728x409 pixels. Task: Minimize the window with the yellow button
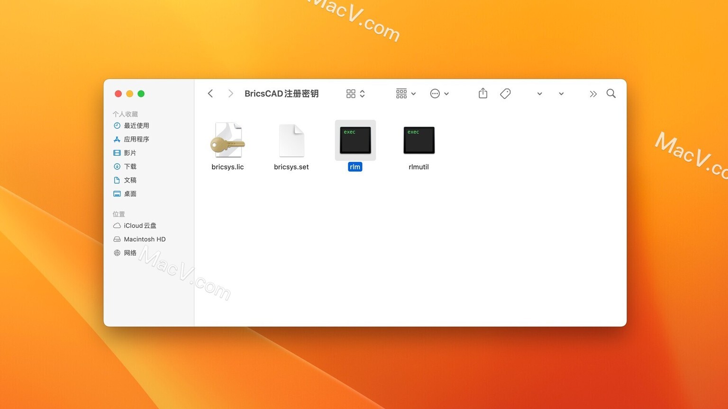[130, 94]
